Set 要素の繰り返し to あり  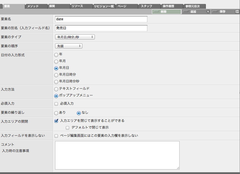[x=56, y=113]
